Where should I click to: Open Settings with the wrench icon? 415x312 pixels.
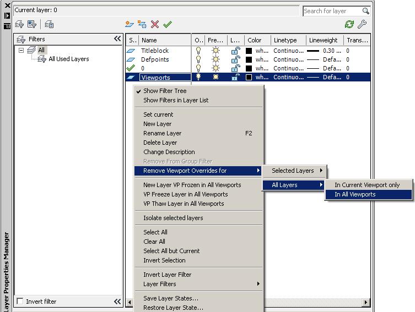coord(362,24)
